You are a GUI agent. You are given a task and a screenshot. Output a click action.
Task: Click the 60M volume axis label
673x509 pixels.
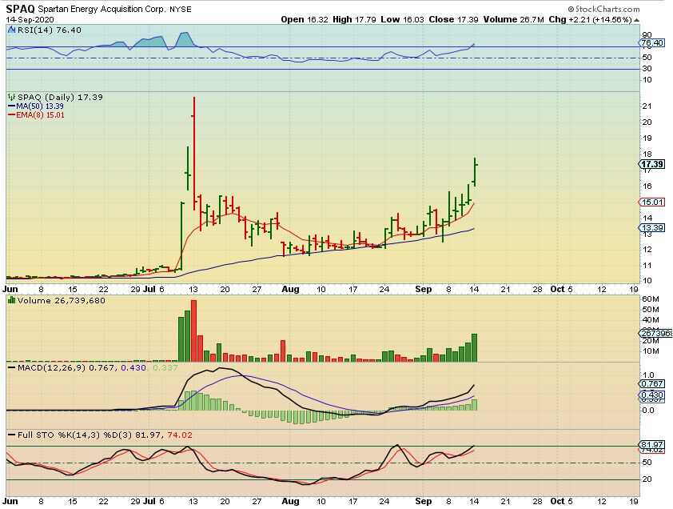pos(651,299)
